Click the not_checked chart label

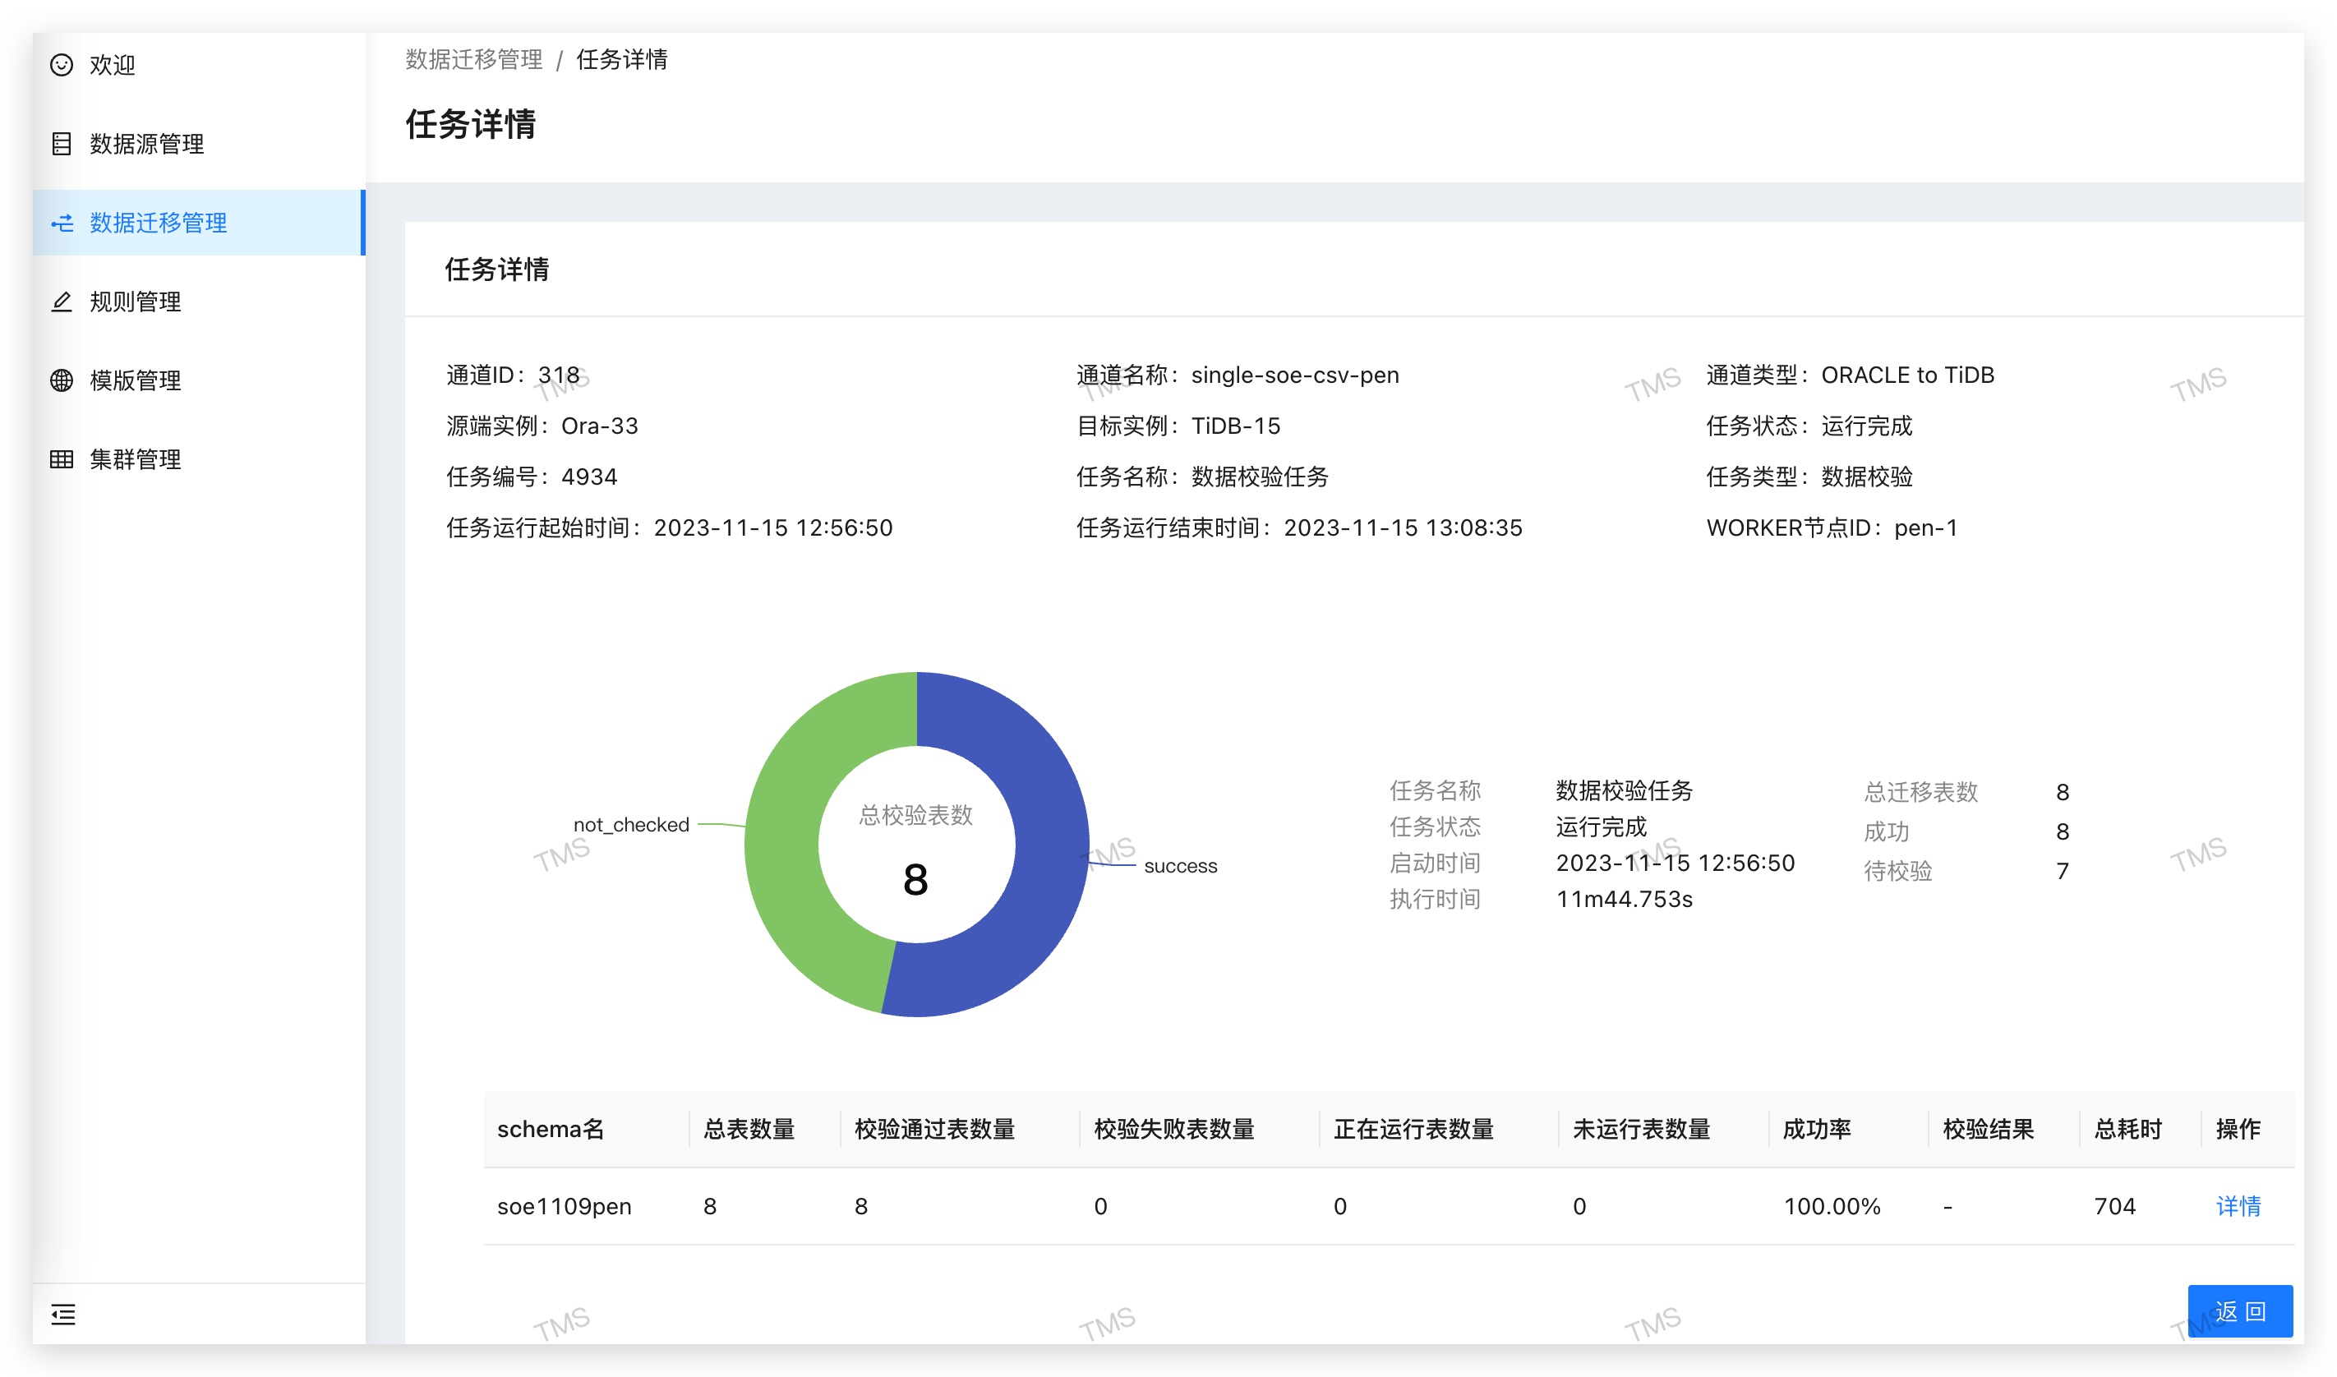[x=631, y=824]
